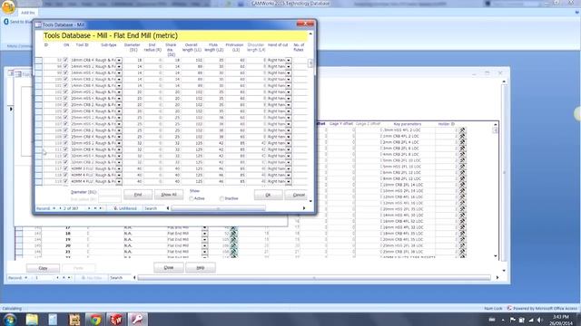Open holder icon for 5mm CRB 2FL 10 LOC

point(462,160)
